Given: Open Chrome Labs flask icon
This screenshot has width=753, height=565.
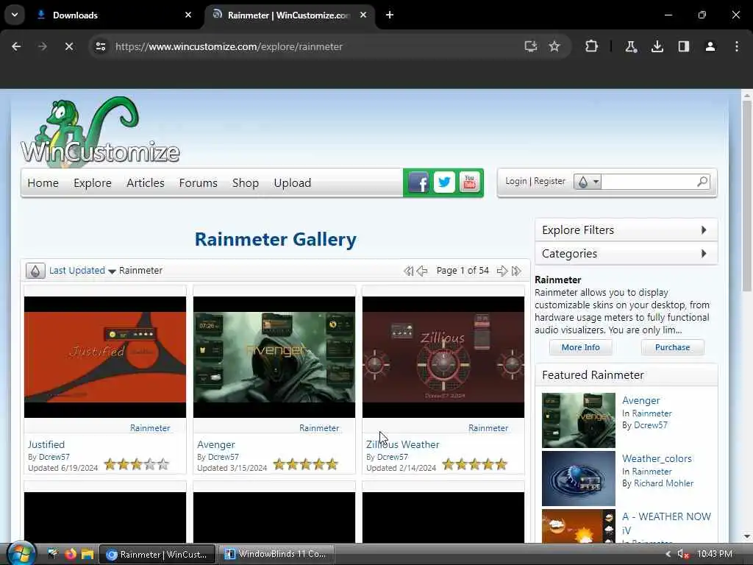Looking at the screenshot, I should tap(630, 46).
